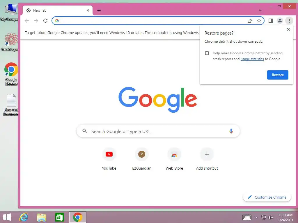Select the New Tab tab
This screenshot has width=298, height=223.
click(58, 10)
